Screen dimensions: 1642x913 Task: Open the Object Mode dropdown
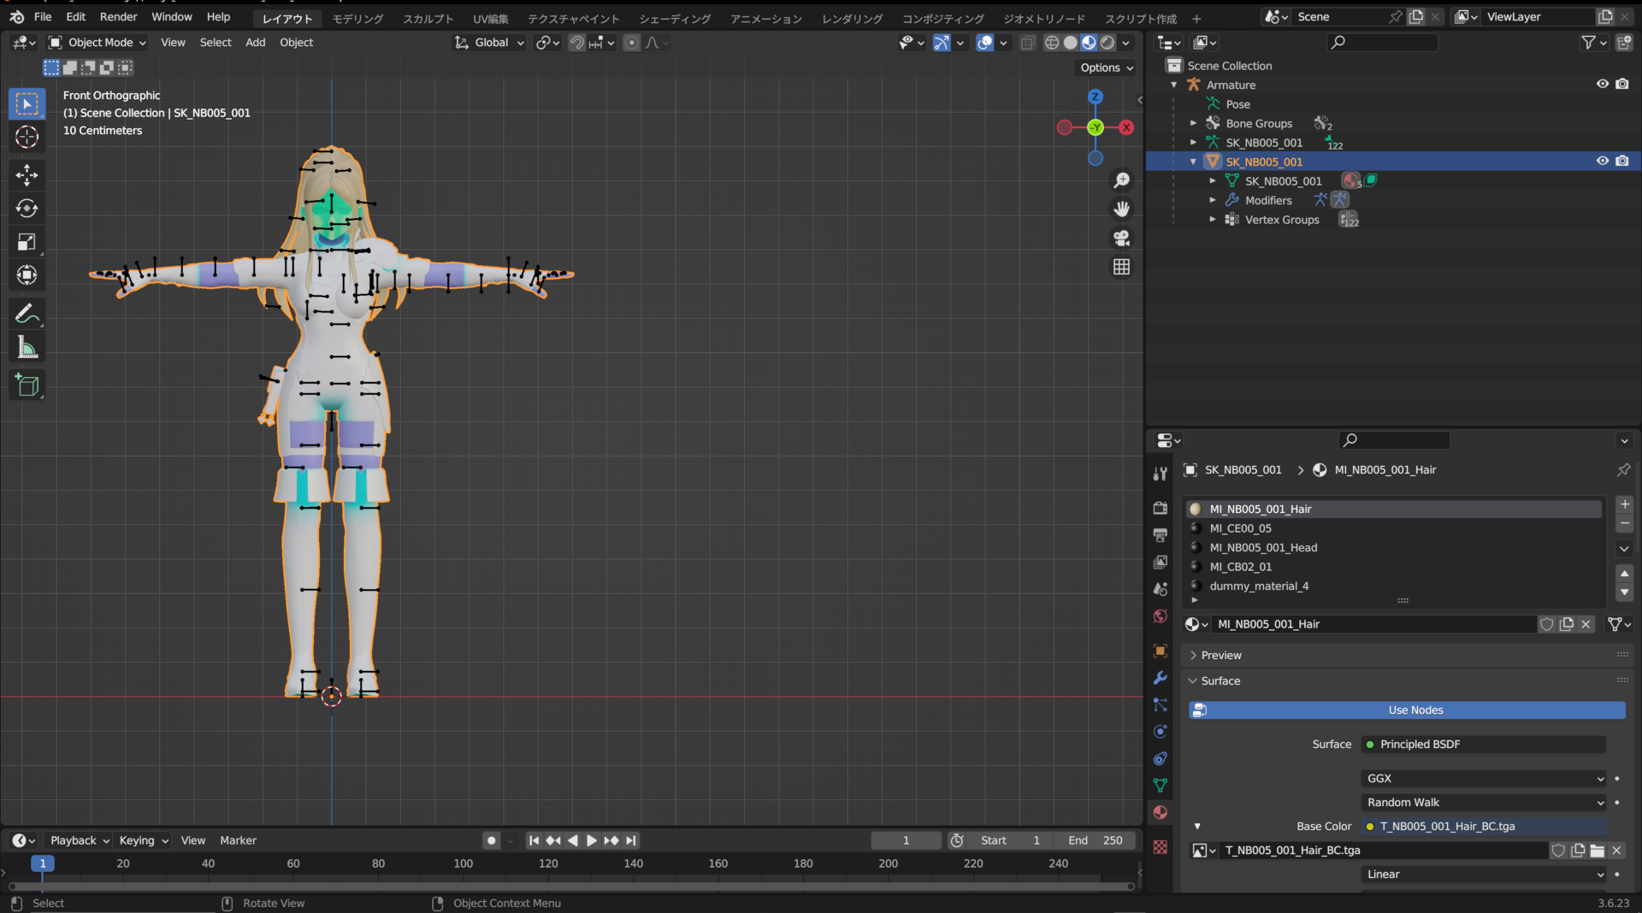coord(97,43)
